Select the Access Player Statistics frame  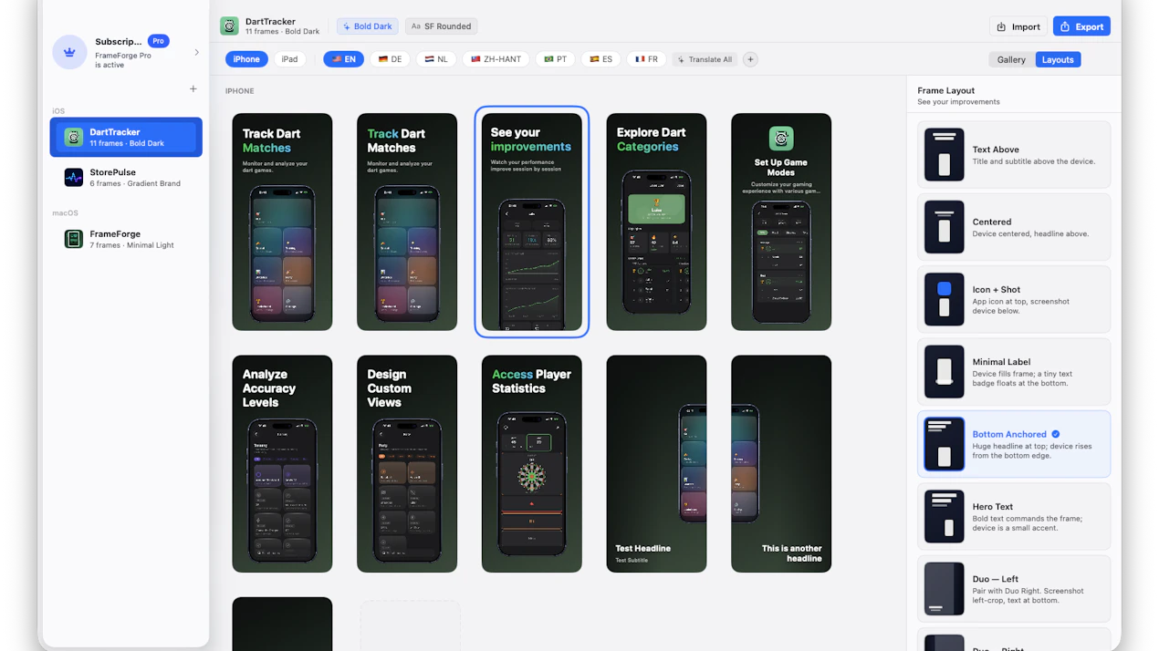coord(532,464)
